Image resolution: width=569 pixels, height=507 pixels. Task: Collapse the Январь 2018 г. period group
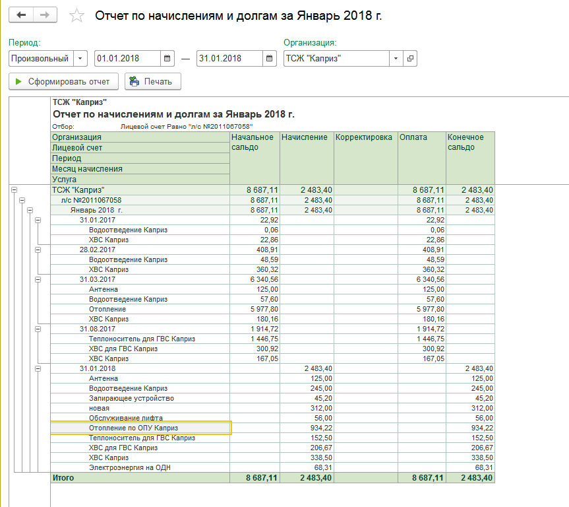coord(29,210)
